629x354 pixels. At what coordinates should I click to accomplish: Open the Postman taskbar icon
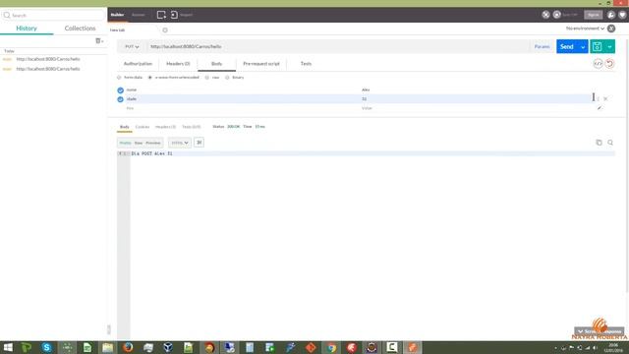[x=413, y=347]
